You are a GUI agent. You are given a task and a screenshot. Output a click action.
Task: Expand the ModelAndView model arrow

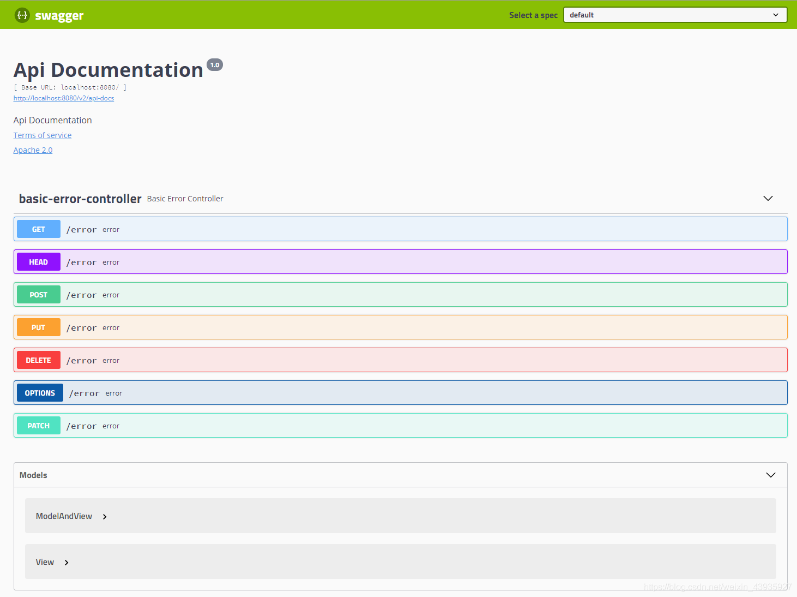[105, 517]
